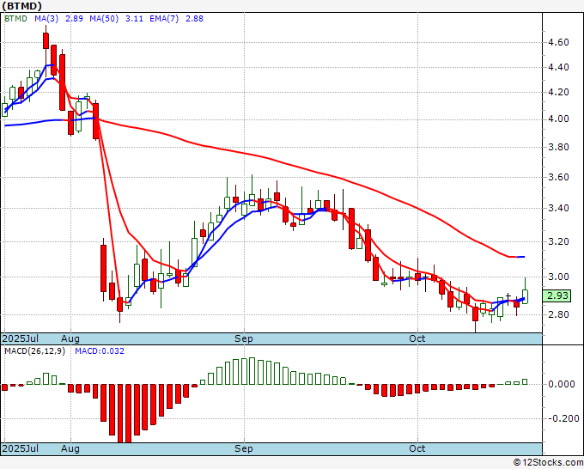This screenshot has width=584, height=469.
Task: Click the MA(50) value 3.11
Action: point(134,19)
